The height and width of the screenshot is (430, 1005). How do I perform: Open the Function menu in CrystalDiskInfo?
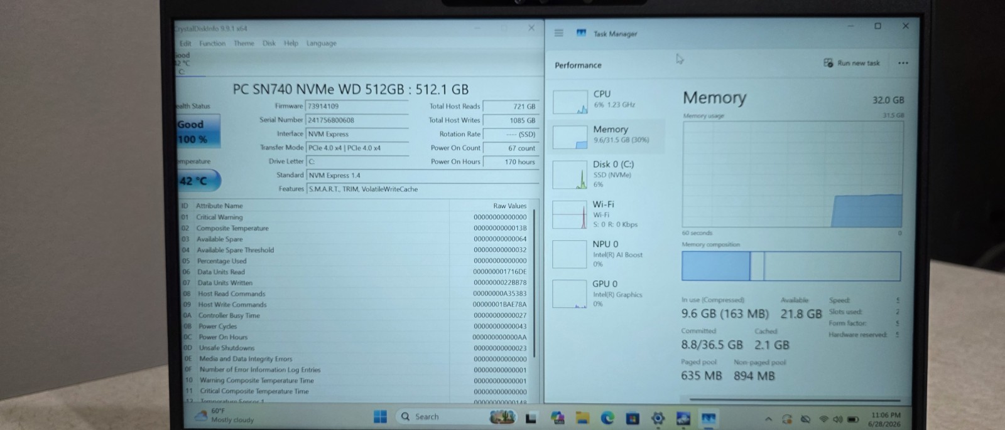click(212, 43)
